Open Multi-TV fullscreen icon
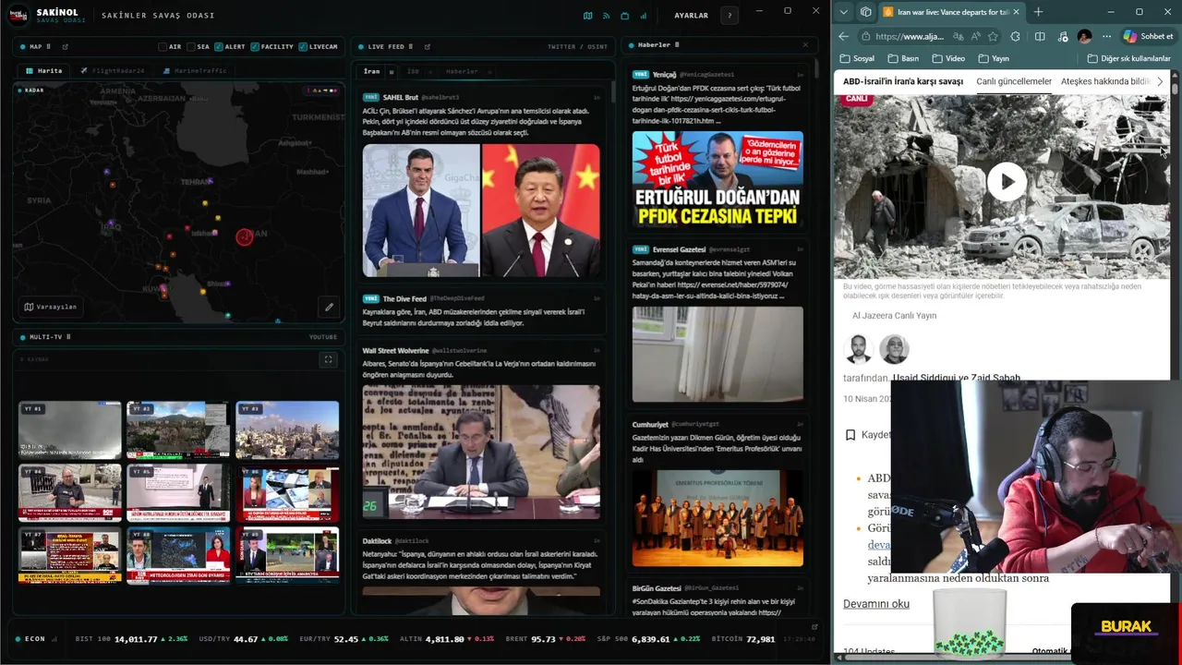 point(328,359)
